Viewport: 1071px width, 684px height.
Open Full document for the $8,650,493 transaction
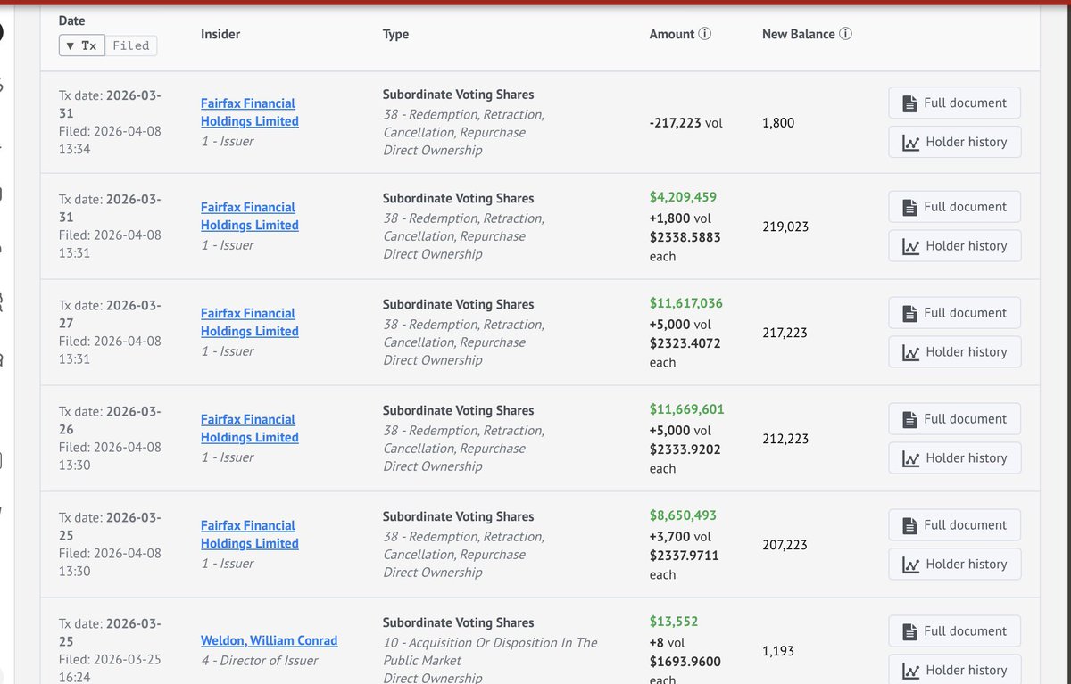coord(955,525)
